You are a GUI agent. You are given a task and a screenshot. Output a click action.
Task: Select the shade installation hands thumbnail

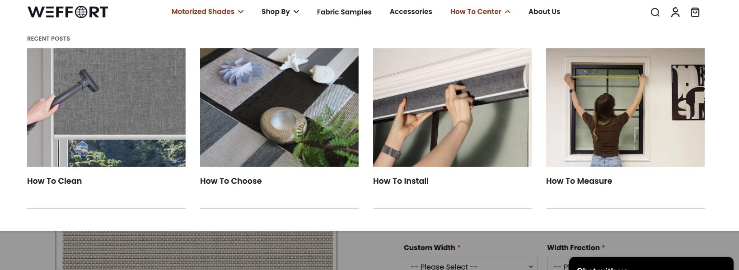[x=452, y=107]
